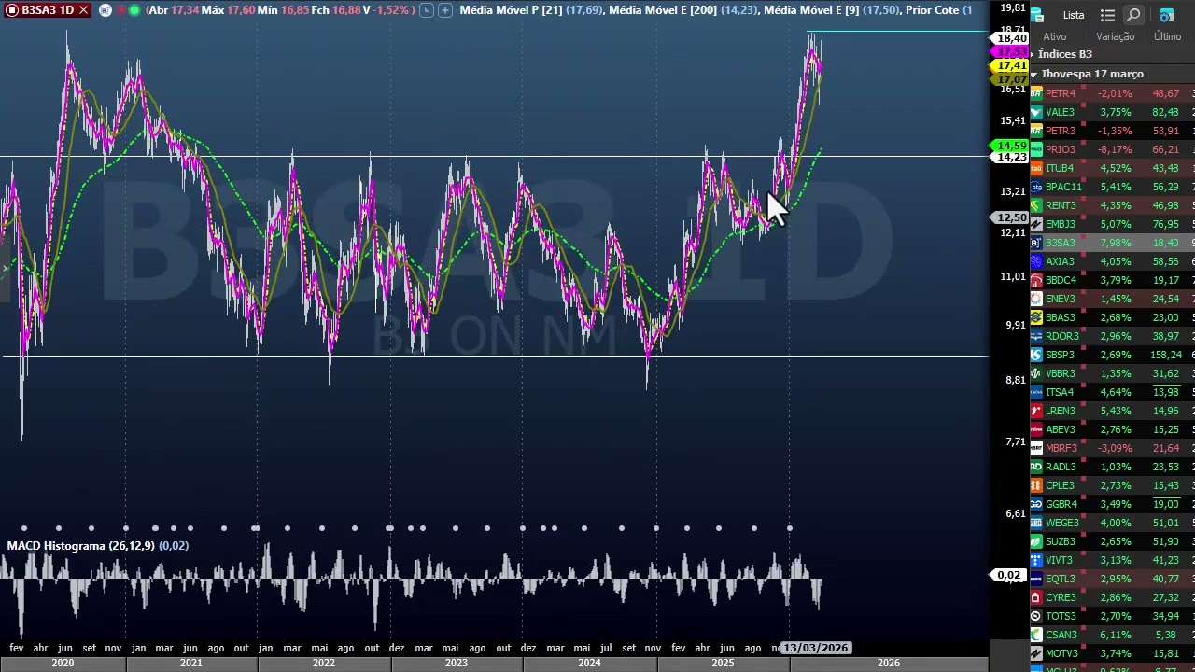
Task: Open the Lista dropdown label
Action: 1074,15
